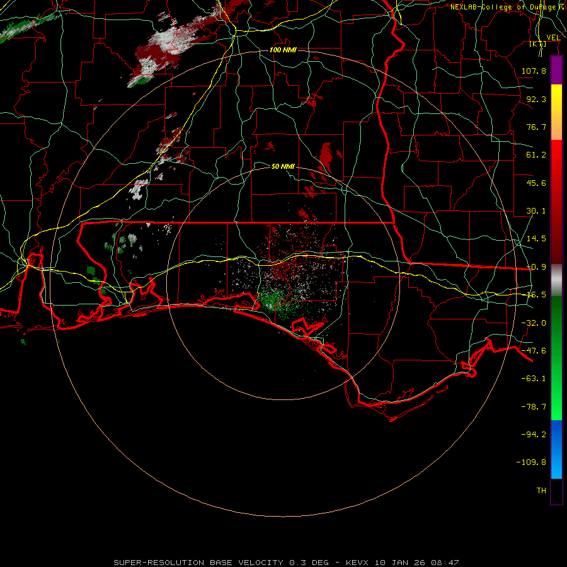
Task: Pick the blue segment of the velocity scale
Action: pyautogui.click(x=556, y=449)
